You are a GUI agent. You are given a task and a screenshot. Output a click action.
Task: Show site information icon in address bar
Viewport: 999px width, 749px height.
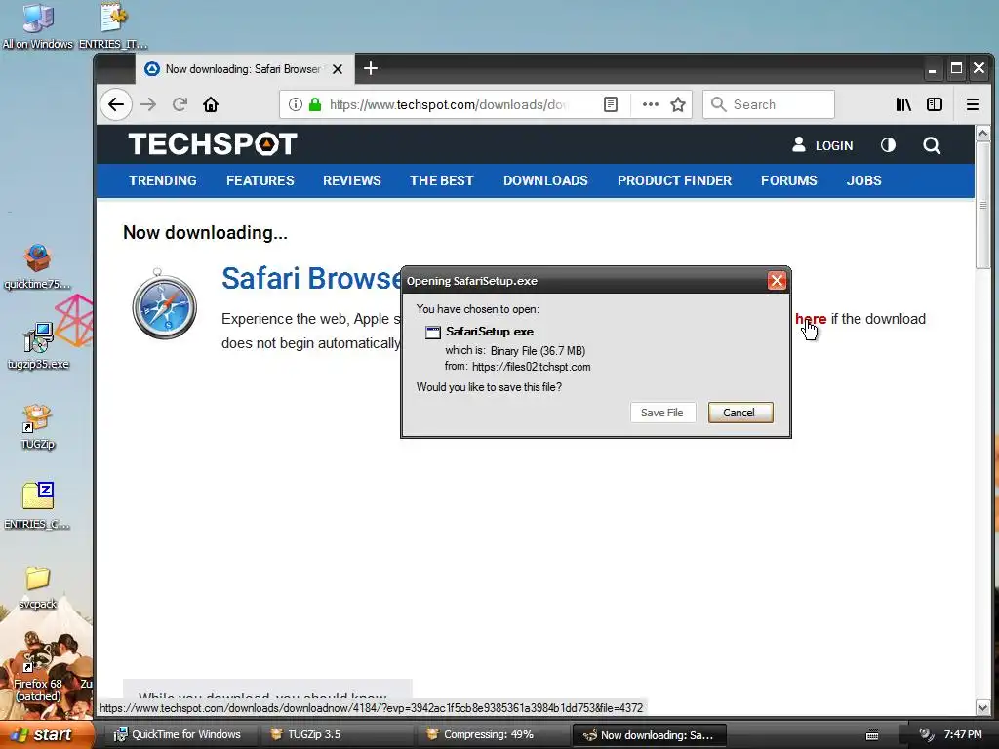coord(295,104)
